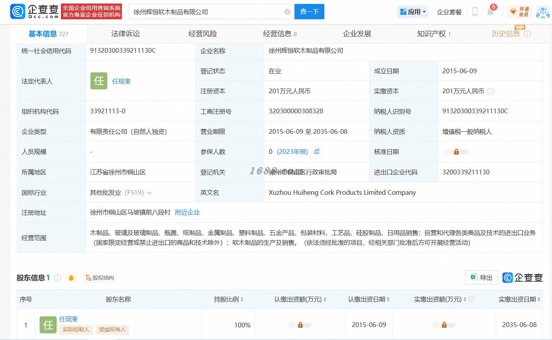The height and width of the screenshot is (340, 552).
Task: Click the English name Xuzhou Huiheng Cork Products
Action: pos(342,192)
